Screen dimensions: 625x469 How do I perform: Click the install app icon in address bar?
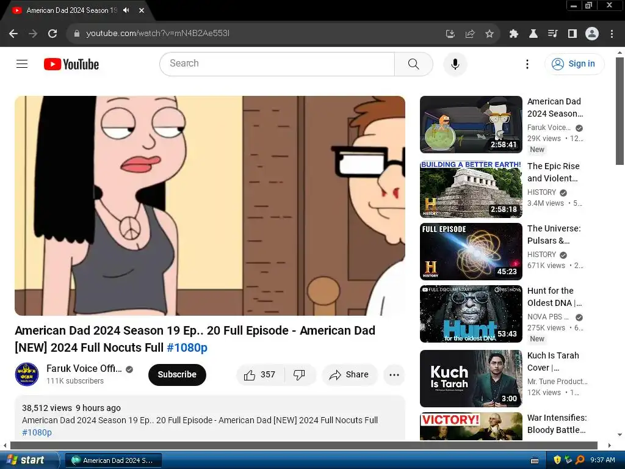pos(450,34)
